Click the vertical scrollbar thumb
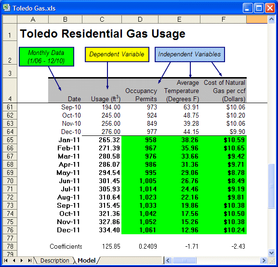278x267 pixels. pos(271,186)
